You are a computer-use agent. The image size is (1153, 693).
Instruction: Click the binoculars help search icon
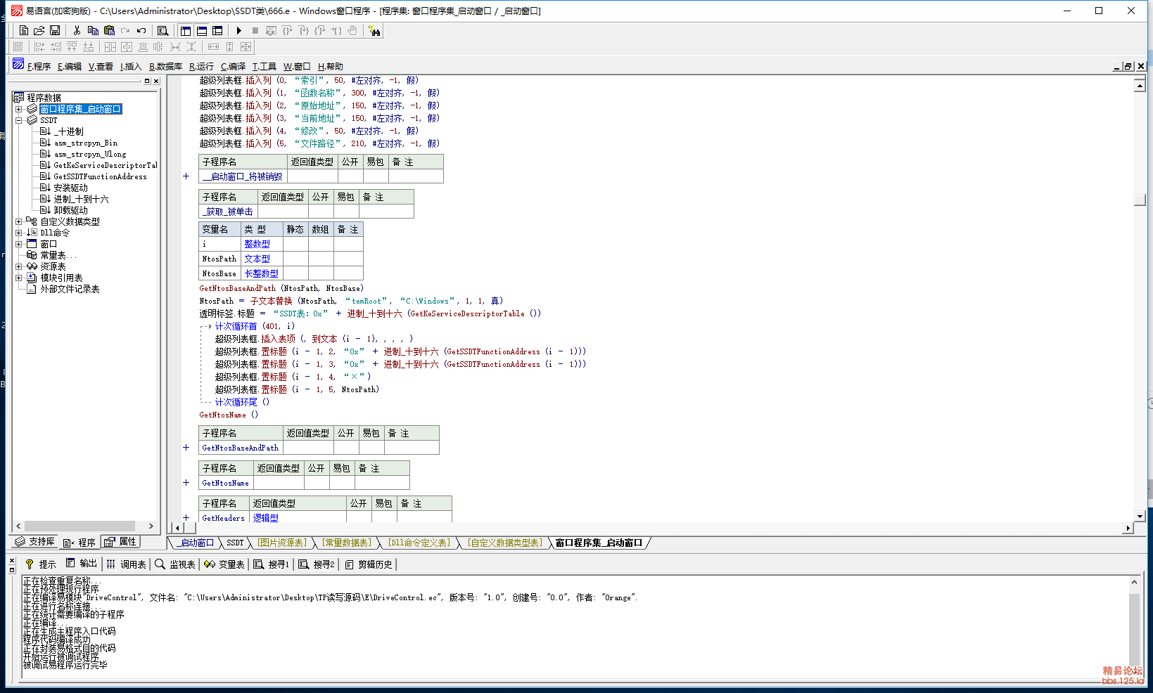pos(374,31)
